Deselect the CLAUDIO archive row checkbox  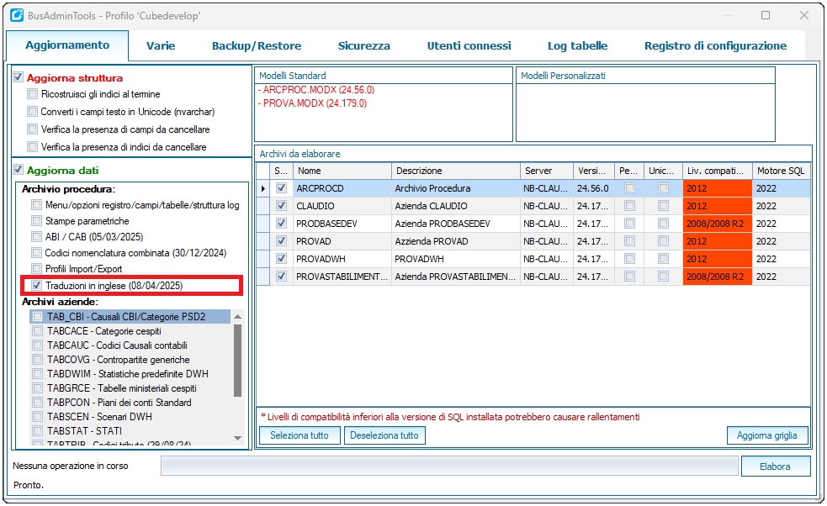point(281,206)
